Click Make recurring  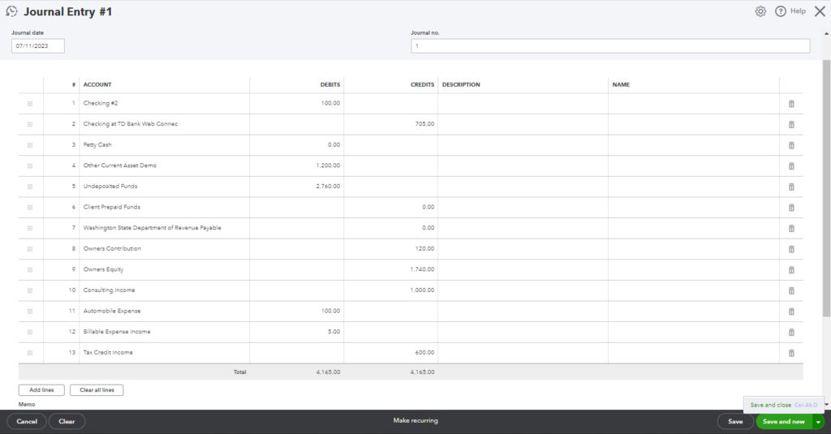coord(415,421)
